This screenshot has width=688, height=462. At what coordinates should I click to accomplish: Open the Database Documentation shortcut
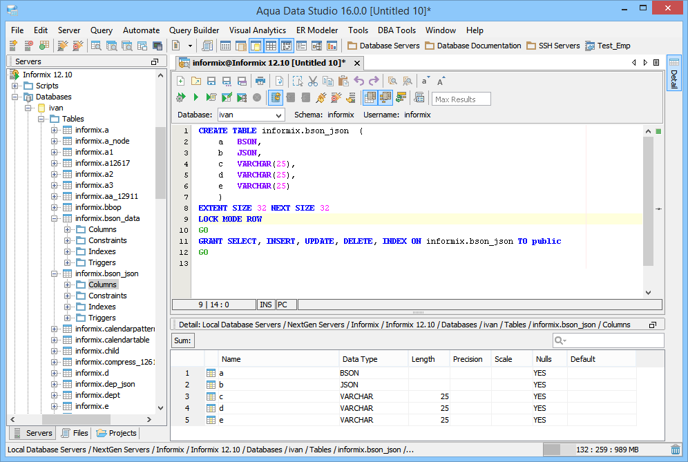472,46
